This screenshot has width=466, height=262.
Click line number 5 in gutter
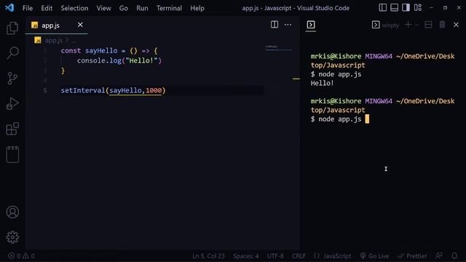[45, 90]
